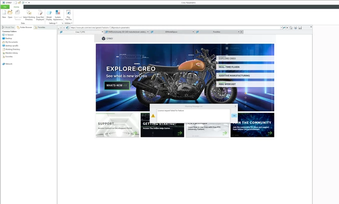This screenshot has height=204, width=339.
Task: Open Manikin Library folder
Action: [10, 53]
